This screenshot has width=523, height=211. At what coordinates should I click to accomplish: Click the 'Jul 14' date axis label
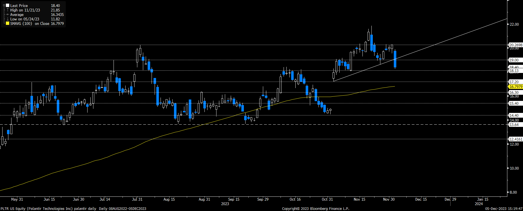pyautogui.click(x=105, y=199)
